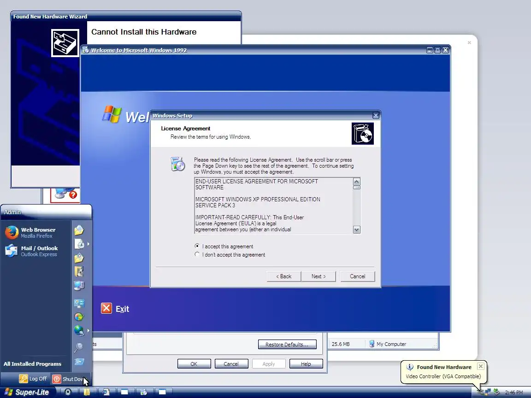Click '25.6 MB' status bar text

coord(341,344)
